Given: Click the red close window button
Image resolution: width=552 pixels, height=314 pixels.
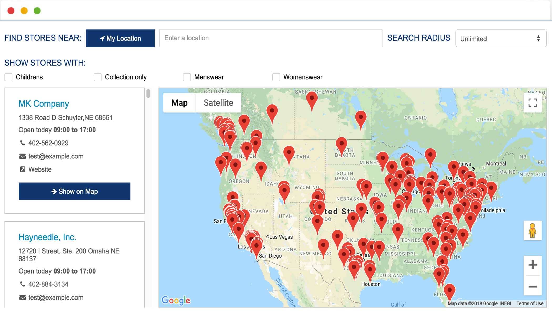Looking at the screenshot, I should pyautogui.click(x=11, y=11).
